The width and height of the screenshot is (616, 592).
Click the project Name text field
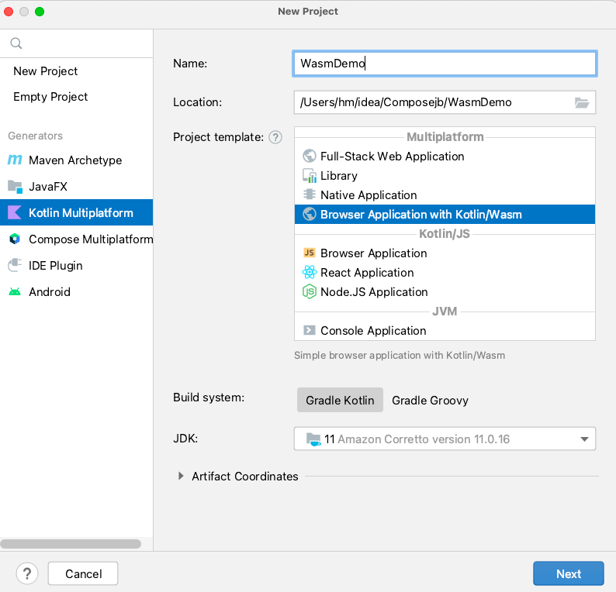(x=445, y=64)
